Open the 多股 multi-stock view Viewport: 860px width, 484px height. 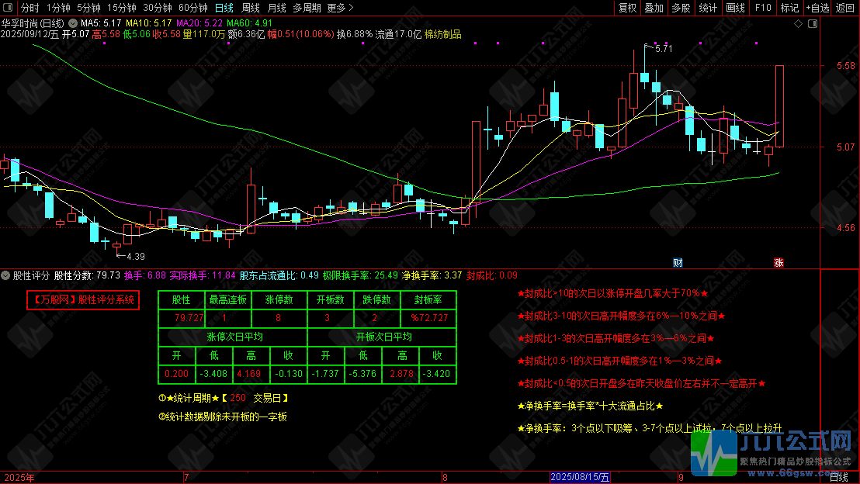(681, 8)
